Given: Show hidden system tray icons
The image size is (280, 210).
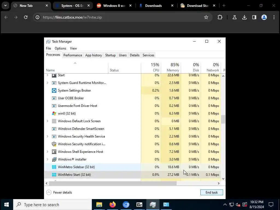Looking at the screenshot, I should (x=225, y=205).
